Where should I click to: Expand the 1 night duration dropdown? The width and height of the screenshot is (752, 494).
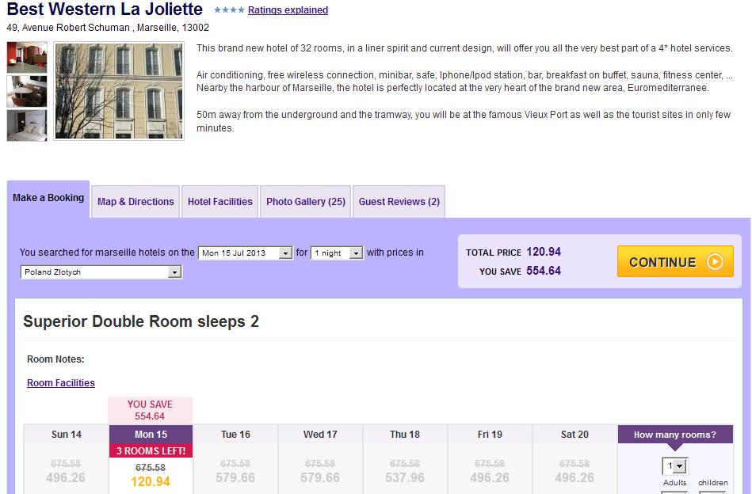tap(337, 253)
